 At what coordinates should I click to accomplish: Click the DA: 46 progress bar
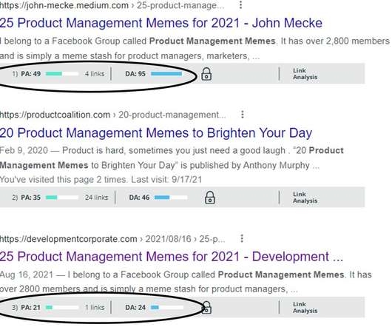(x=171, y=198)
